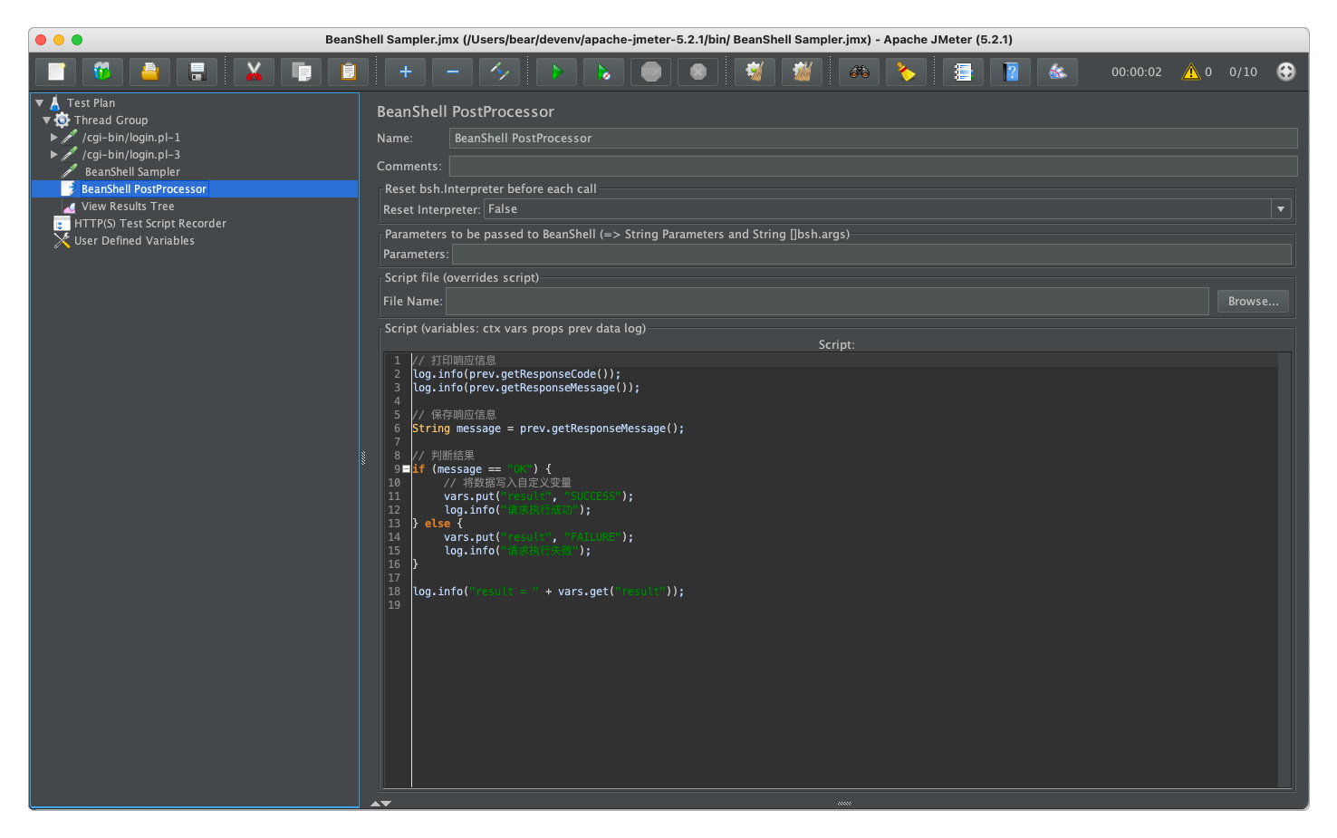
Task: Click script line 2 log.info getResponseCode
Action: [516, 374]
